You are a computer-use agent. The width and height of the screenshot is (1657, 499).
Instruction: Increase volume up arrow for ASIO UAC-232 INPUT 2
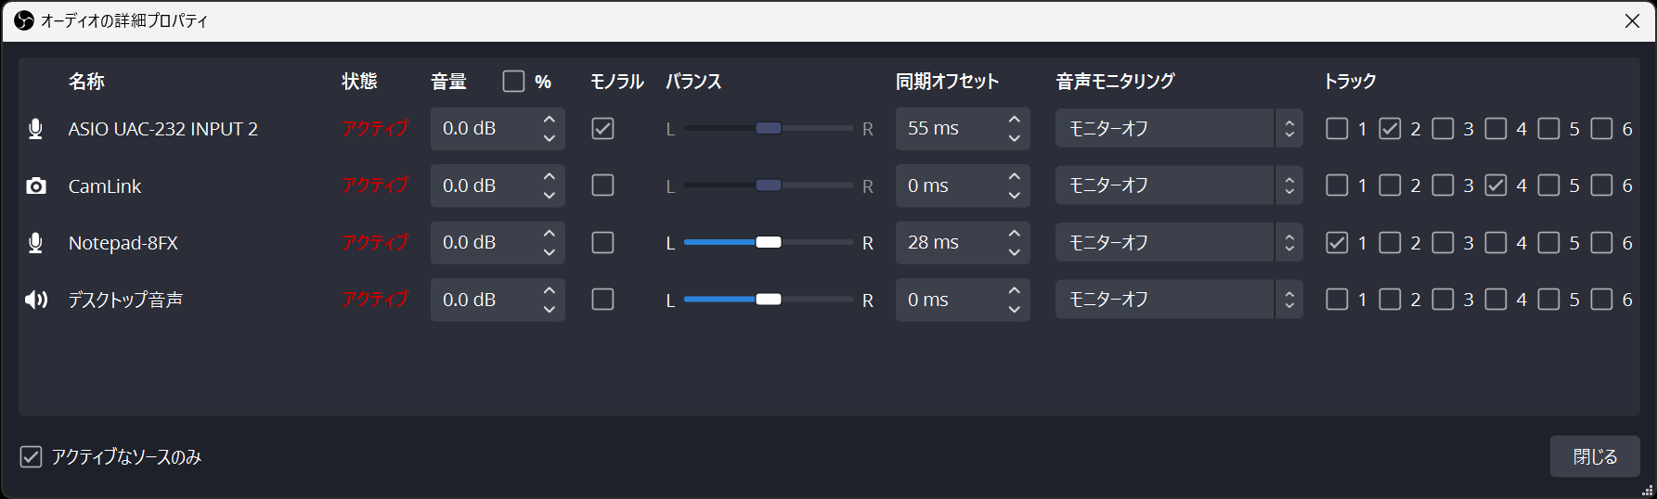(x=549, y=120)
